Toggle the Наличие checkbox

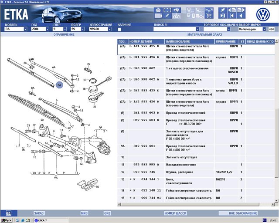coord(119,29)
